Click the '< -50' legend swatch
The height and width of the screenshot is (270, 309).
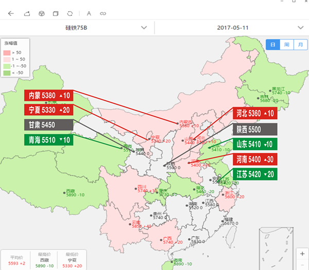click(x=7, y=73)
